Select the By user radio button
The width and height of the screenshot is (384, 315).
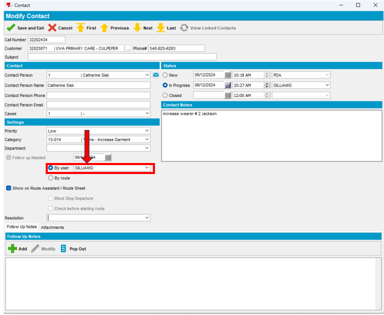pyautogui.click(x=50, y=168)
